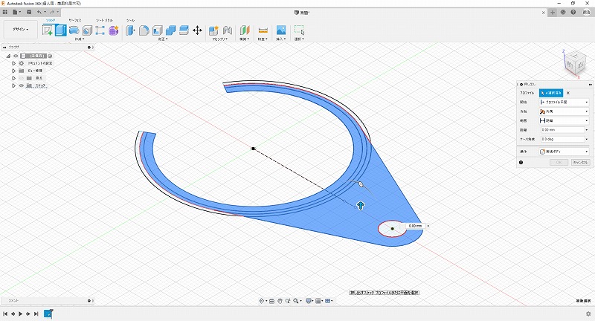
Task: Click the timeline settings gear icon
Action: (x=588, y=314)
